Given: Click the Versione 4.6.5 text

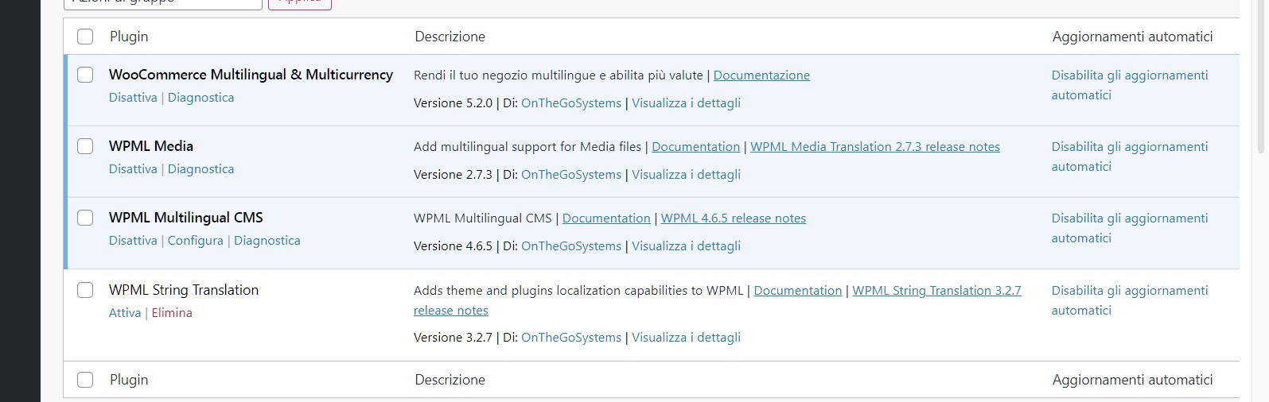Looking at the screenshot, I should pos(453,245).
